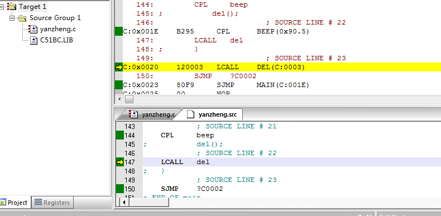The image size is (441, 216).
Task: Click current-line arrow on source line 147
Action: pyautogui.click(x=120, y=162)
